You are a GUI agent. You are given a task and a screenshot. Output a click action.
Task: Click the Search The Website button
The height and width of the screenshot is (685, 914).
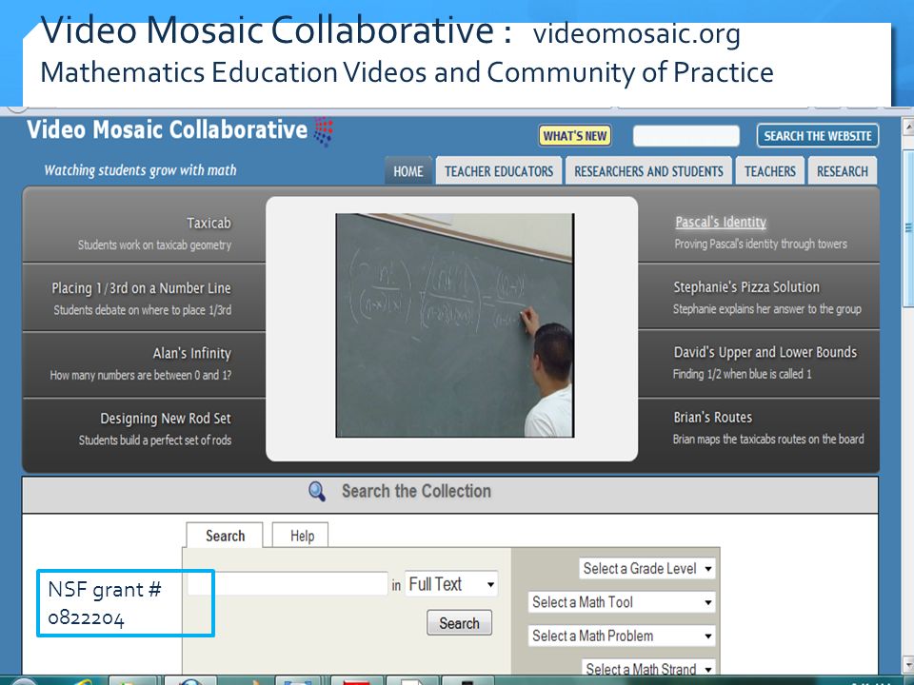point(817,136)
